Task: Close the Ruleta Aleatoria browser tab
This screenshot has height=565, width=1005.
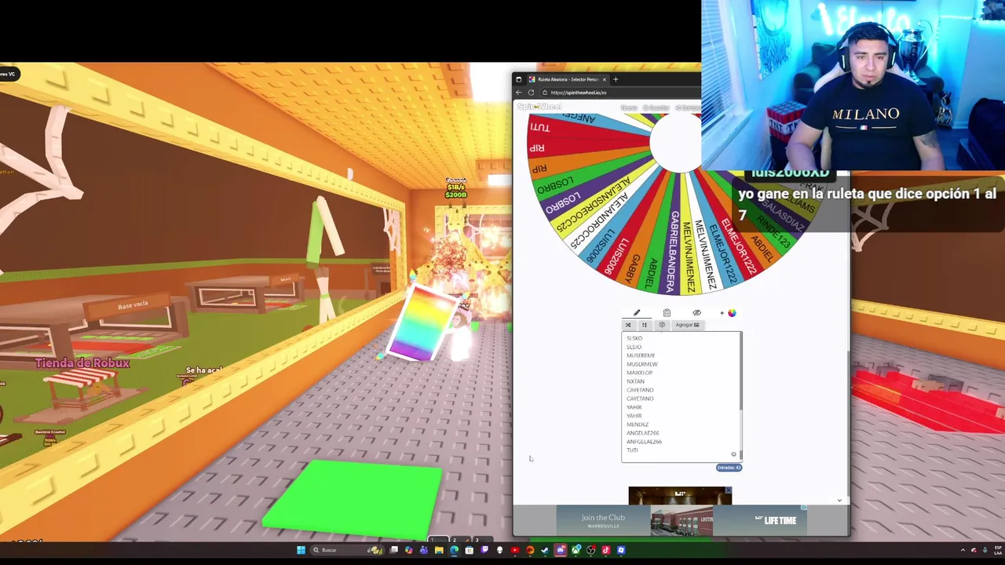Action: tap(604, 79)
